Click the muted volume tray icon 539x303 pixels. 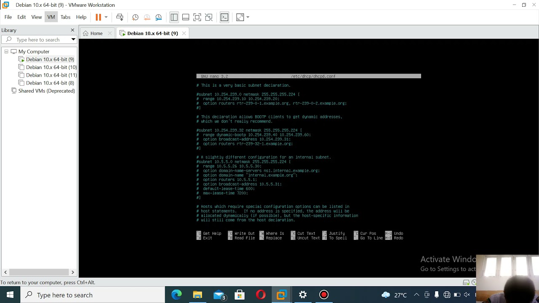467,295
